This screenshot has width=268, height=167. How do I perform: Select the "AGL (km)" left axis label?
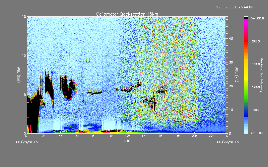(19, 75)
